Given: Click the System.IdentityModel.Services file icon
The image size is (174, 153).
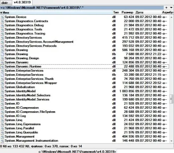Looking at the screenshot, I should point(2,99).
